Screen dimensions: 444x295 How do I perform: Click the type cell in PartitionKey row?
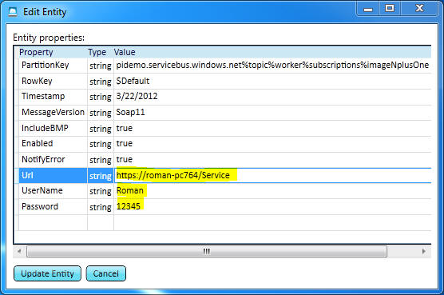(101, 66)
